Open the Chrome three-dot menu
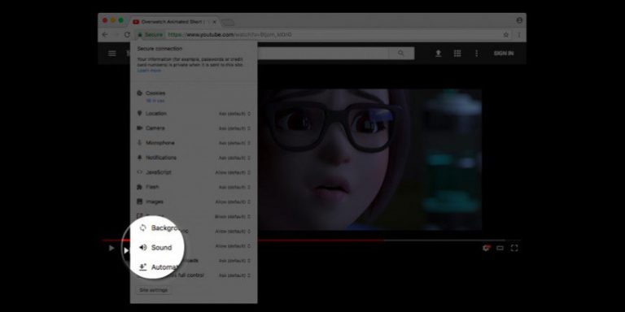Screen dimensions: 625x312 click(x=519, y=35)
